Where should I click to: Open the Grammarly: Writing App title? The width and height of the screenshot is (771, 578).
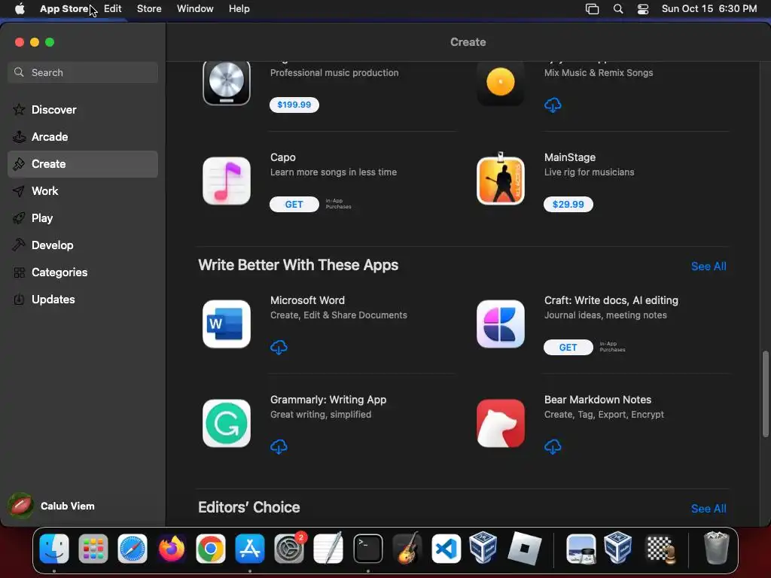pyautogui.click(x=328, y=400)
